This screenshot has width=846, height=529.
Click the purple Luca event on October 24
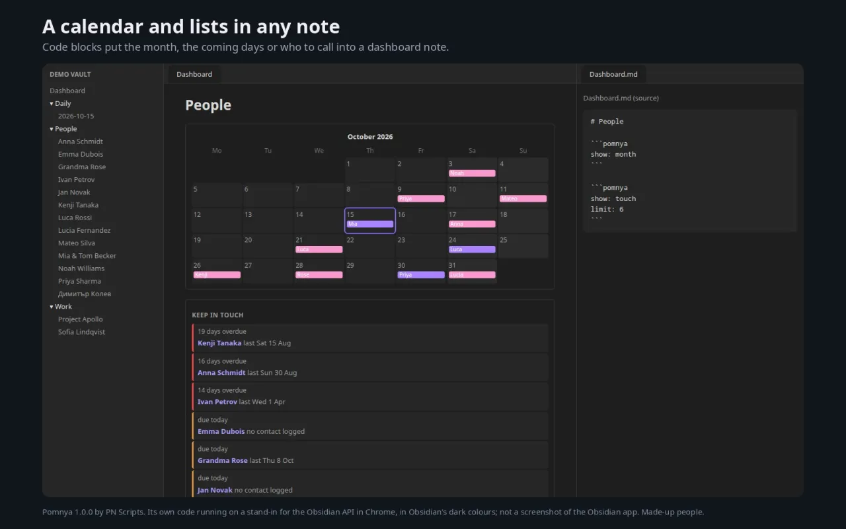pyautogui.click(x=472, y=249)
